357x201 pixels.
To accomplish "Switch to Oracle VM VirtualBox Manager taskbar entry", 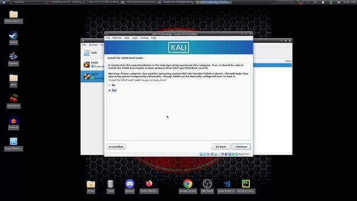I will [x=176, y=2].
